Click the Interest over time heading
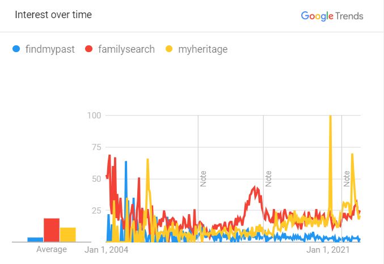This screenshot has height=264, width=384. 53,15
